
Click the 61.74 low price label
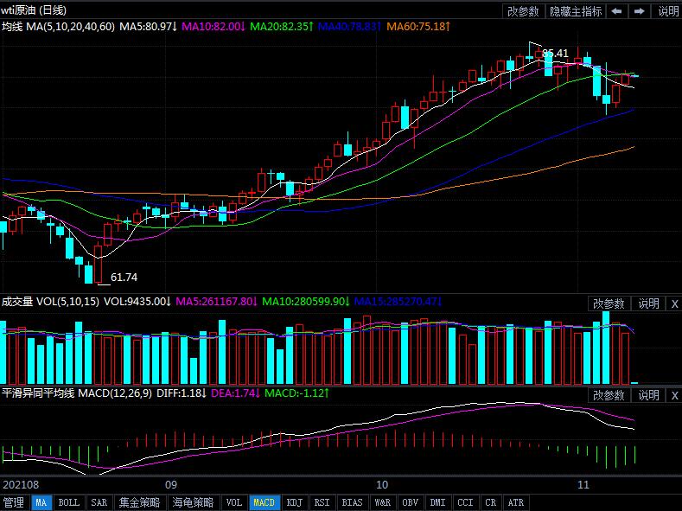click(x=124, y=278)
